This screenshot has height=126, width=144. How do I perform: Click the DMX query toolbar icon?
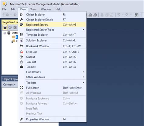[90, 15]
